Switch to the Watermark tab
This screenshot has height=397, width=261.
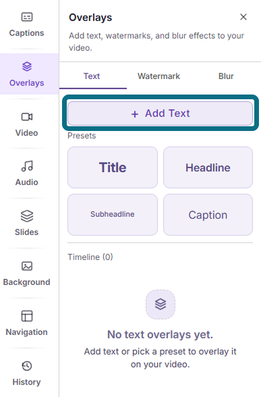(x=159, y=76)
